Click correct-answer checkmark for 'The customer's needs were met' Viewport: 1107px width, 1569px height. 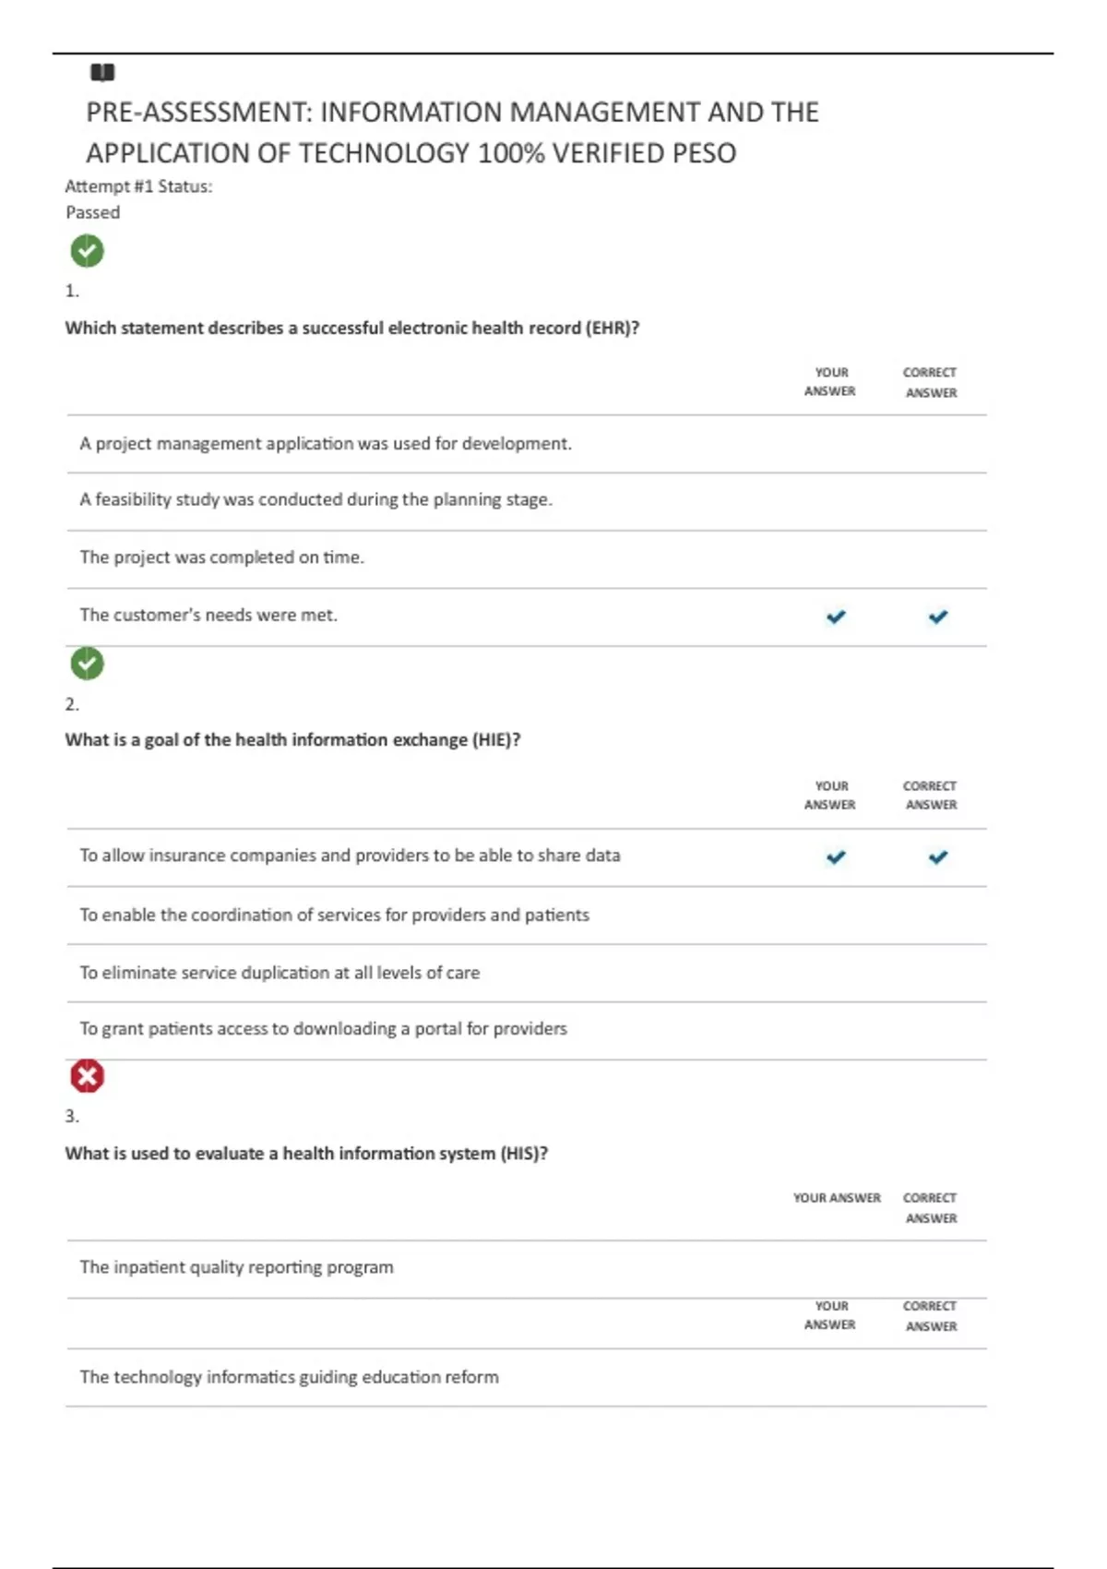[938, 617]
